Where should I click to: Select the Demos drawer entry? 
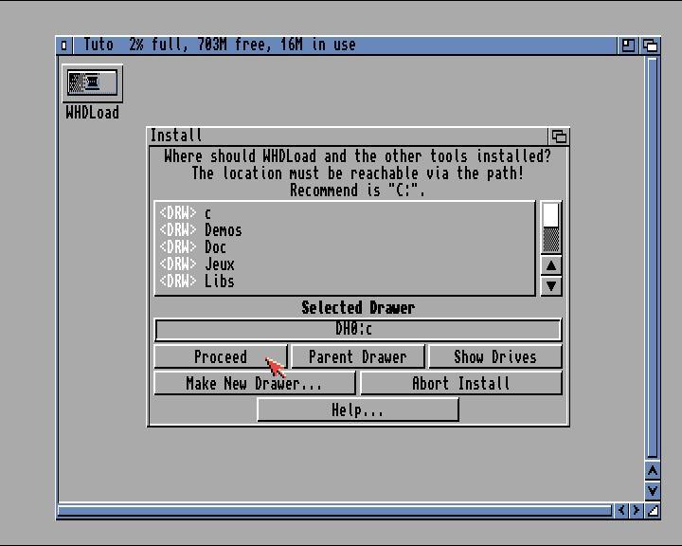345,230
